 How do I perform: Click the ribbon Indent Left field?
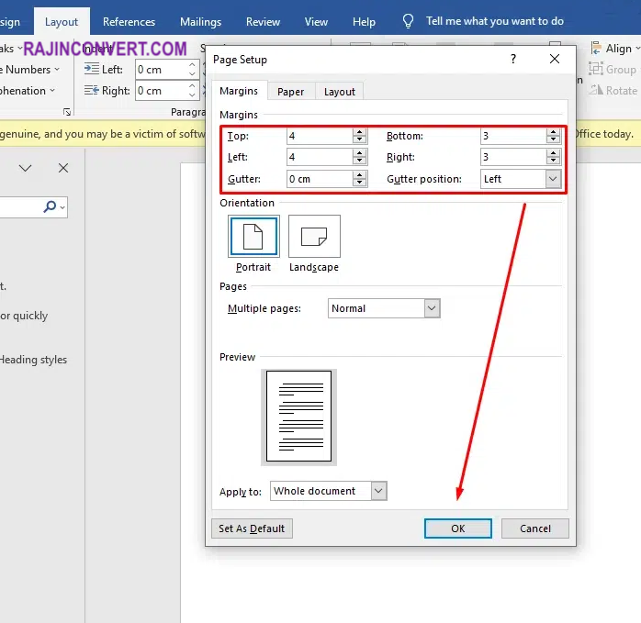point(162,70)
